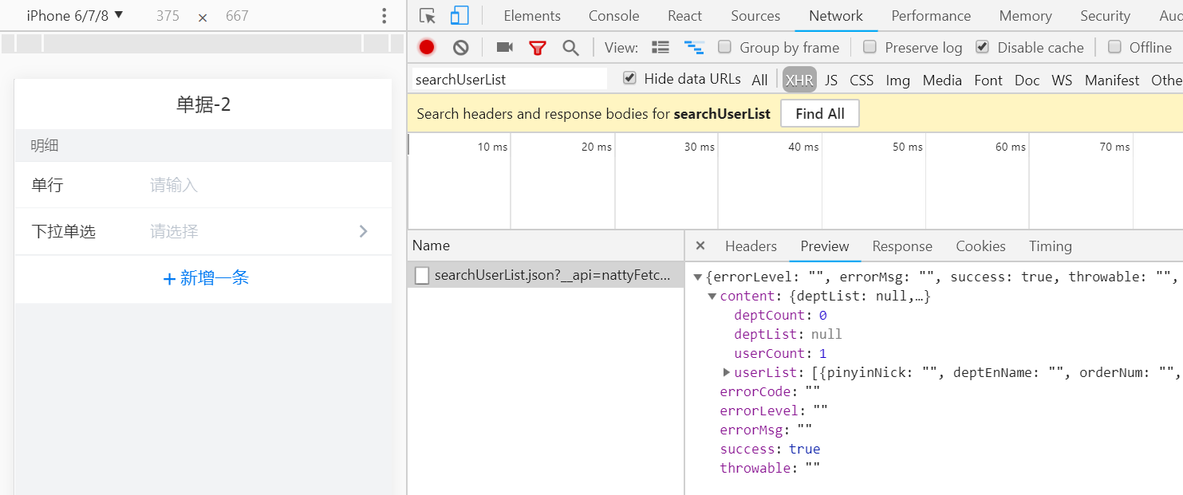
Task: Click the errorCode property line
Action: [x=770, y=391]
